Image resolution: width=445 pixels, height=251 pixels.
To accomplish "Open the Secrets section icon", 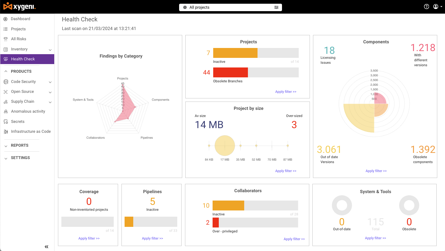I will pyautogui.click(x=6, y=121).
